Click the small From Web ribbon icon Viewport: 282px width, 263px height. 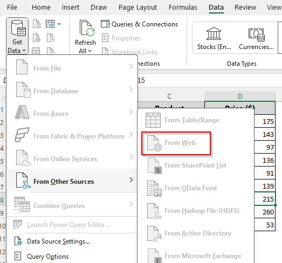[37, 38]
